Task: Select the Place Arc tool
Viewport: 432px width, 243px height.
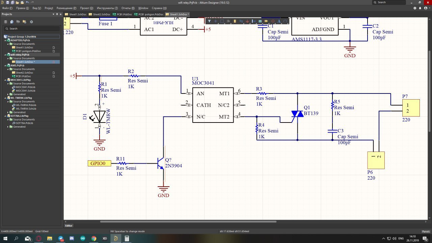Action: [286, 21]
